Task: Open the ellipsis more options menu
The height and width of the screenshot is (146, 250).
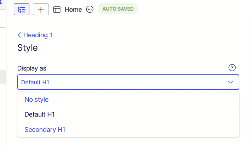Action: tap(90, 10)
